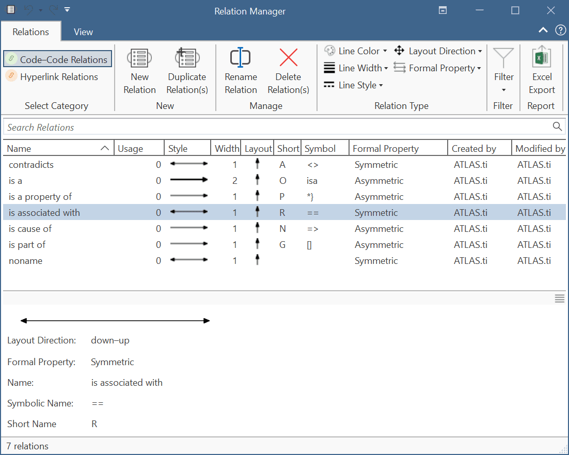Focus the Search Relations field

click(x=284, y=127)
